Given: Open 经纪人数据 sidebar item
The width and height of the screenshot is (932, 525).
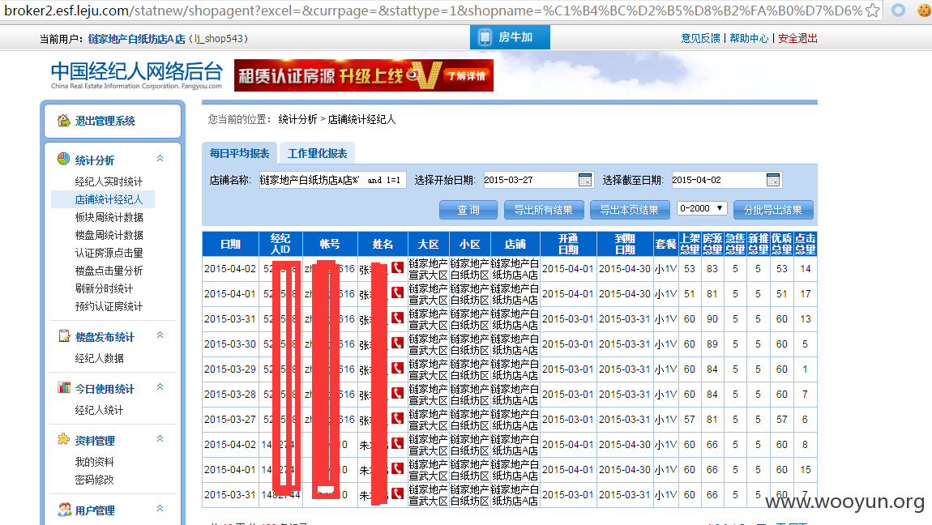Looking at the screenshot, I should (99, 358).
